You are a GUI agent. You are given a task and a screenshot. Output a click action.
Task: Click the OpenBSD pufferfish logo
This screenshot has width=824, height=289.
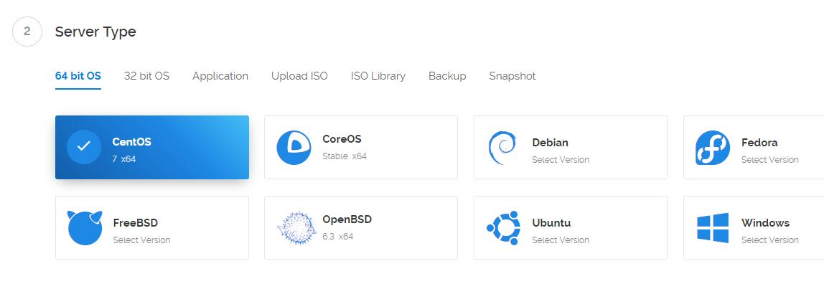(x=296, y=228)
